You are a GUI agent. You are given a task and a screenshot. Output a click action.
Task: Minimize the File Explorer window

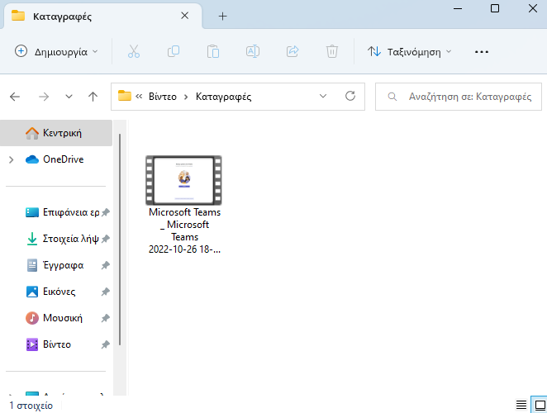[458, 8]
